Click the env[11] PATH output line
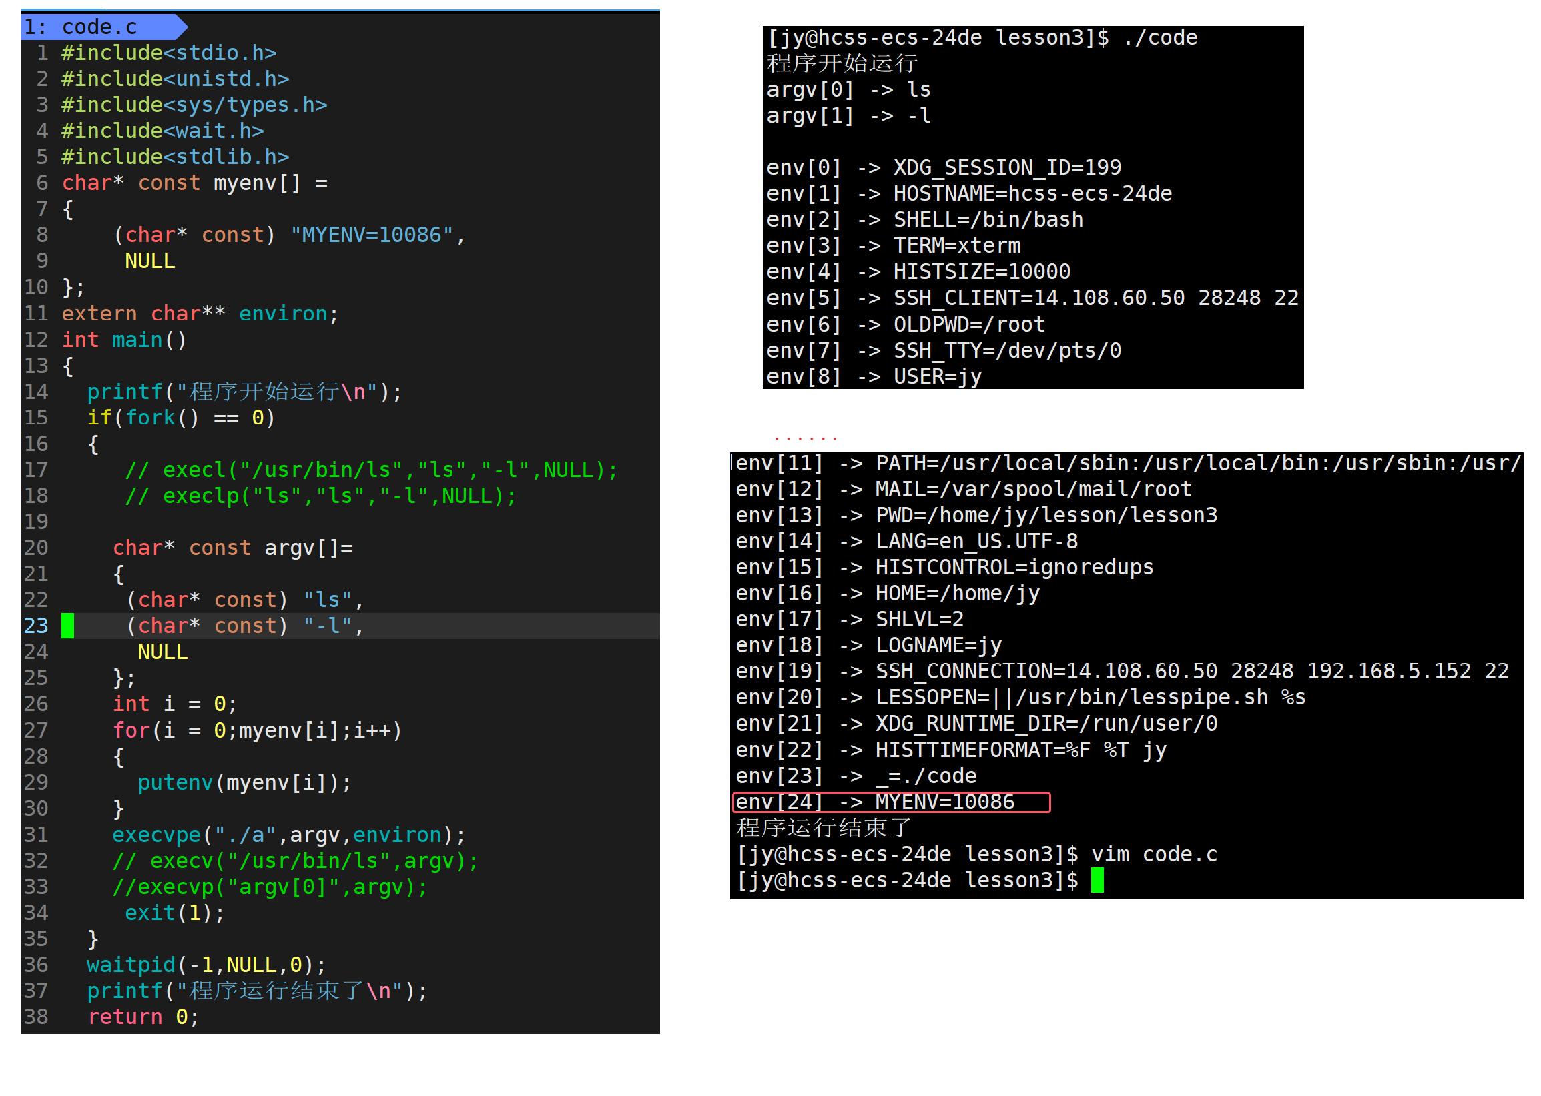The width and height of the screenshot is (1541, 1096). tap(1127, 464)
